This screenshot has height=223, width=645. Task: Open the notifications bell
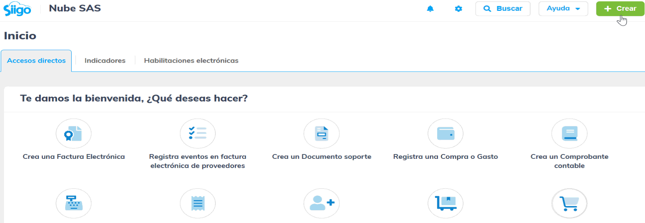pyautogui.click(x=430, y=8)
